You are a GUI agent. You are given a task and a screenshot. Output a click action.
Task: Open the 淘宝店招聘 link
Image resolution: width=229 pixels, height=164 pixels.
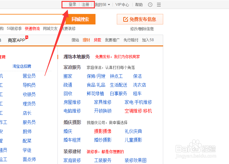pyautogui.click(x=22, y=66)
